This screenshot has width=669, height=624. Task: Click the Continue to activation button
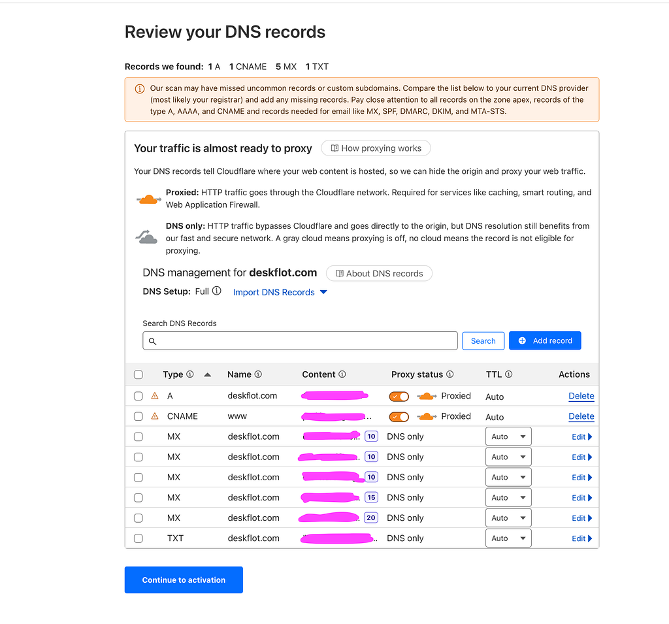click(184, 580)
